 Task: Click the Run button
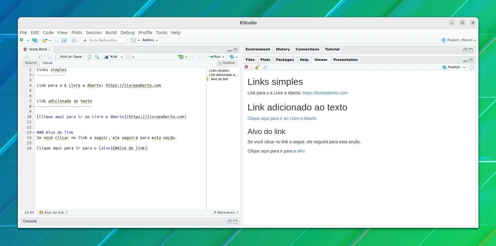[x=215, y=57]
